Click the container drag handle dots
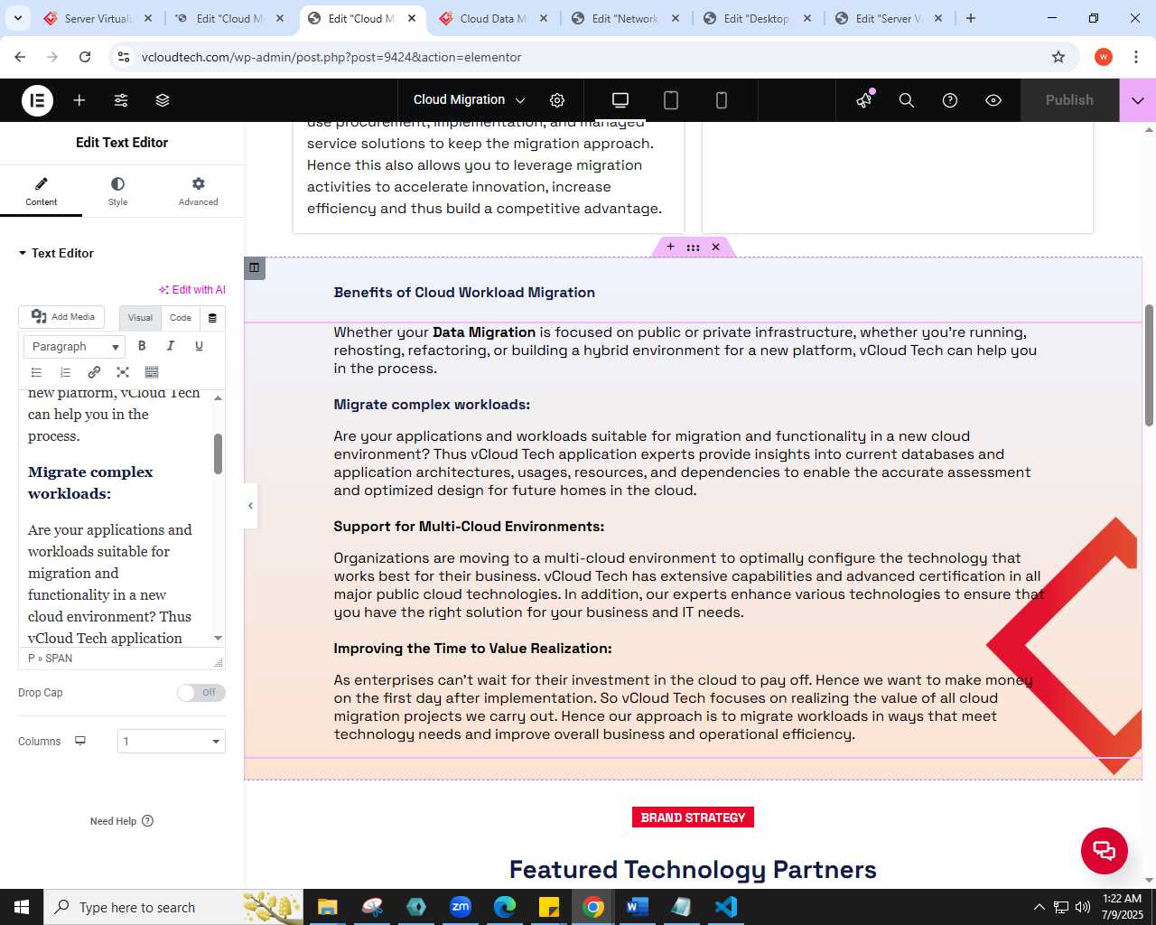1156x925 pixels. (x=693, y=247)
